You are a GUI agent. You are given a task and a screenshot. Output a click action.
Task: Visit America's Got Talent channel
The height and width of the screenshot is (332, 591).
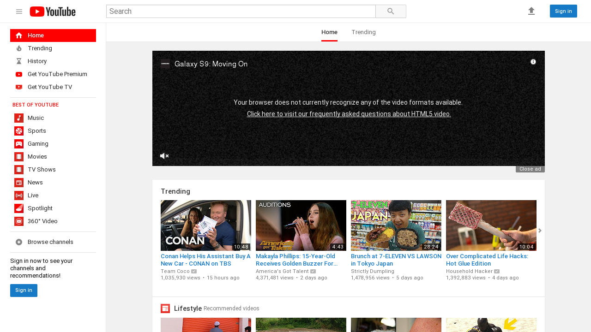[282, 272]
